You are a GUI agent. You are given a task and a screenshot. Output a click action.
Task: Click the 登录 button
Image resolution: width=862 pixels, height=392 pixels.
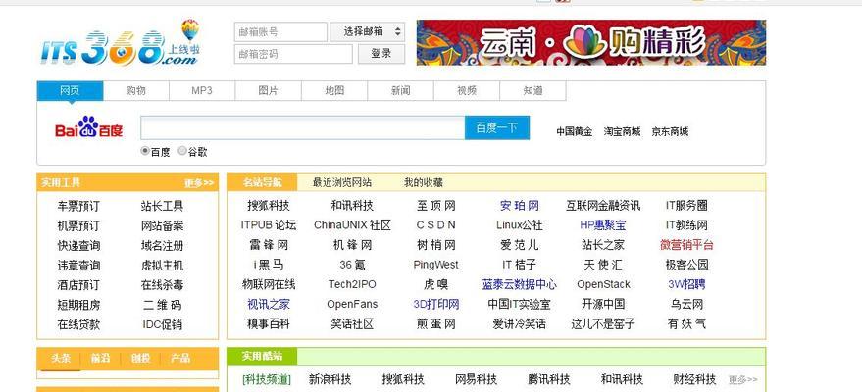(x=380, y=54)
